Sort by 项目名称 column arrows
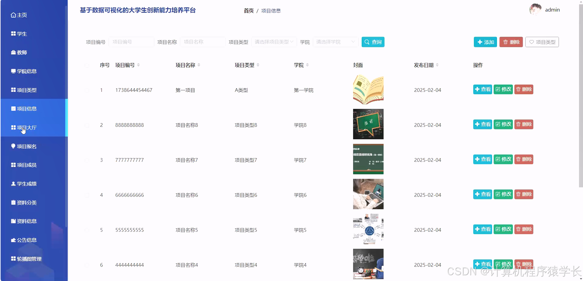This screenshot has width=583, height=281. click(199, 65)
